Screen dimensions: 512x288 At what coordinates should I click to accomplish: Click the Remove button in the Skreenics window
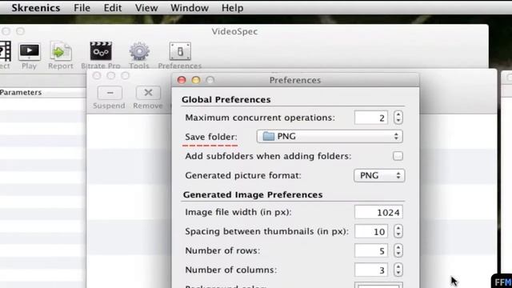tap(148, 93)
